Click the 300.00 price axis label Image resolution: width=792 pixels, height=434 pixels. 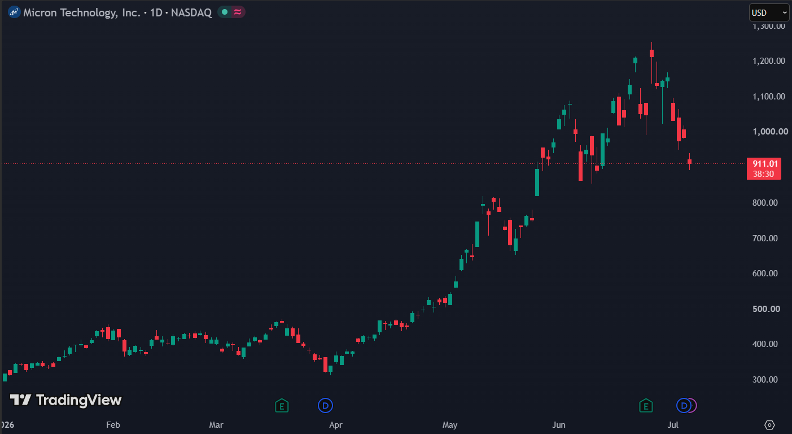pos(765,380)
